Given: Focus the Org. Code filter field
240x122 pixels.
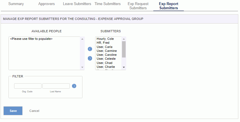Looking at the screenshot, I should pos(28,86).
